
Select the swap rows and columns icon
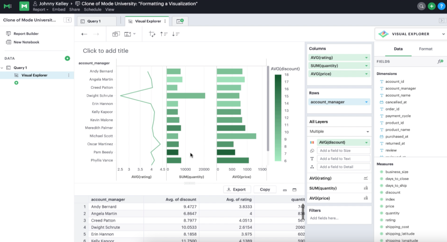click(152, 34)
